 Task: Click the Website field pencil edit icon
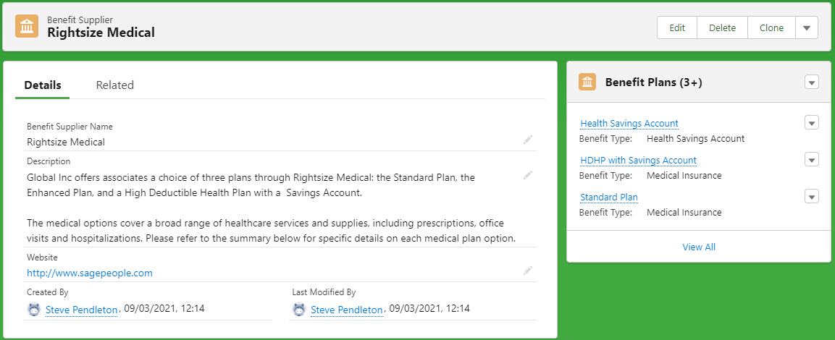coord(528,271)
